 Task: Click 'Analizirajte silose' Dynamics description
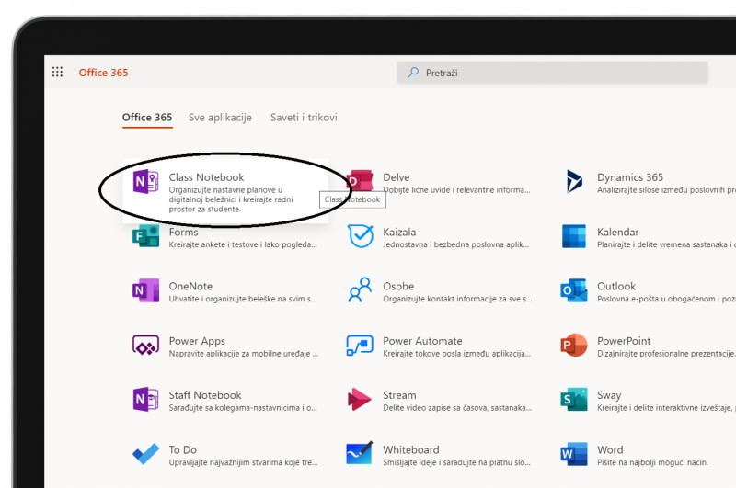point(666,190)
